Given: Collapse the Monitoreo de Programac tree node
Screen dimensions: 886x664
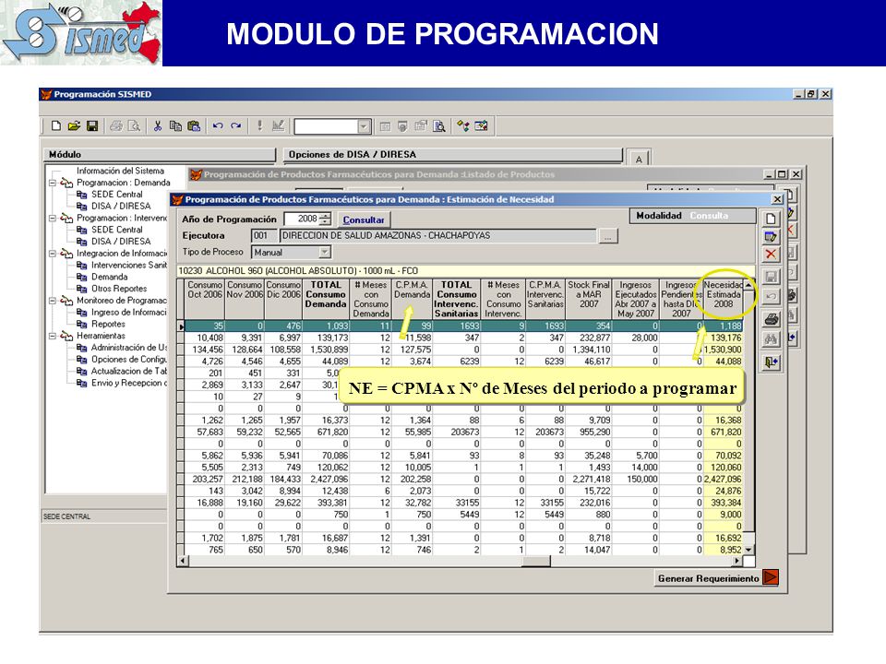Looking at the screenshot, I should coord(53,301).
